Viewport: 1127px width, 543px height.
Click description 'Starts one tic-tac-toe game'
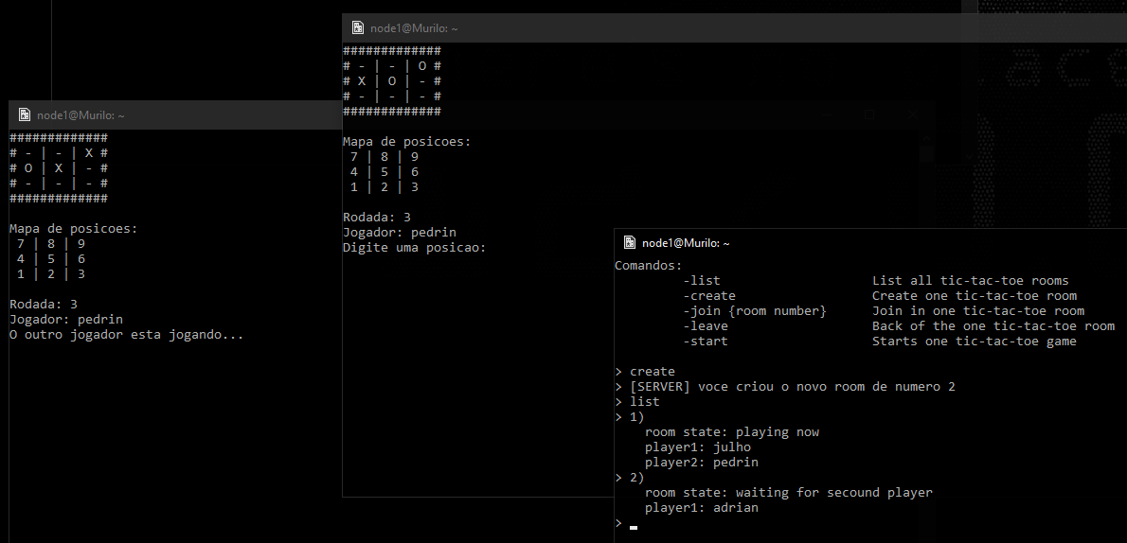click(x=974, y=342)
